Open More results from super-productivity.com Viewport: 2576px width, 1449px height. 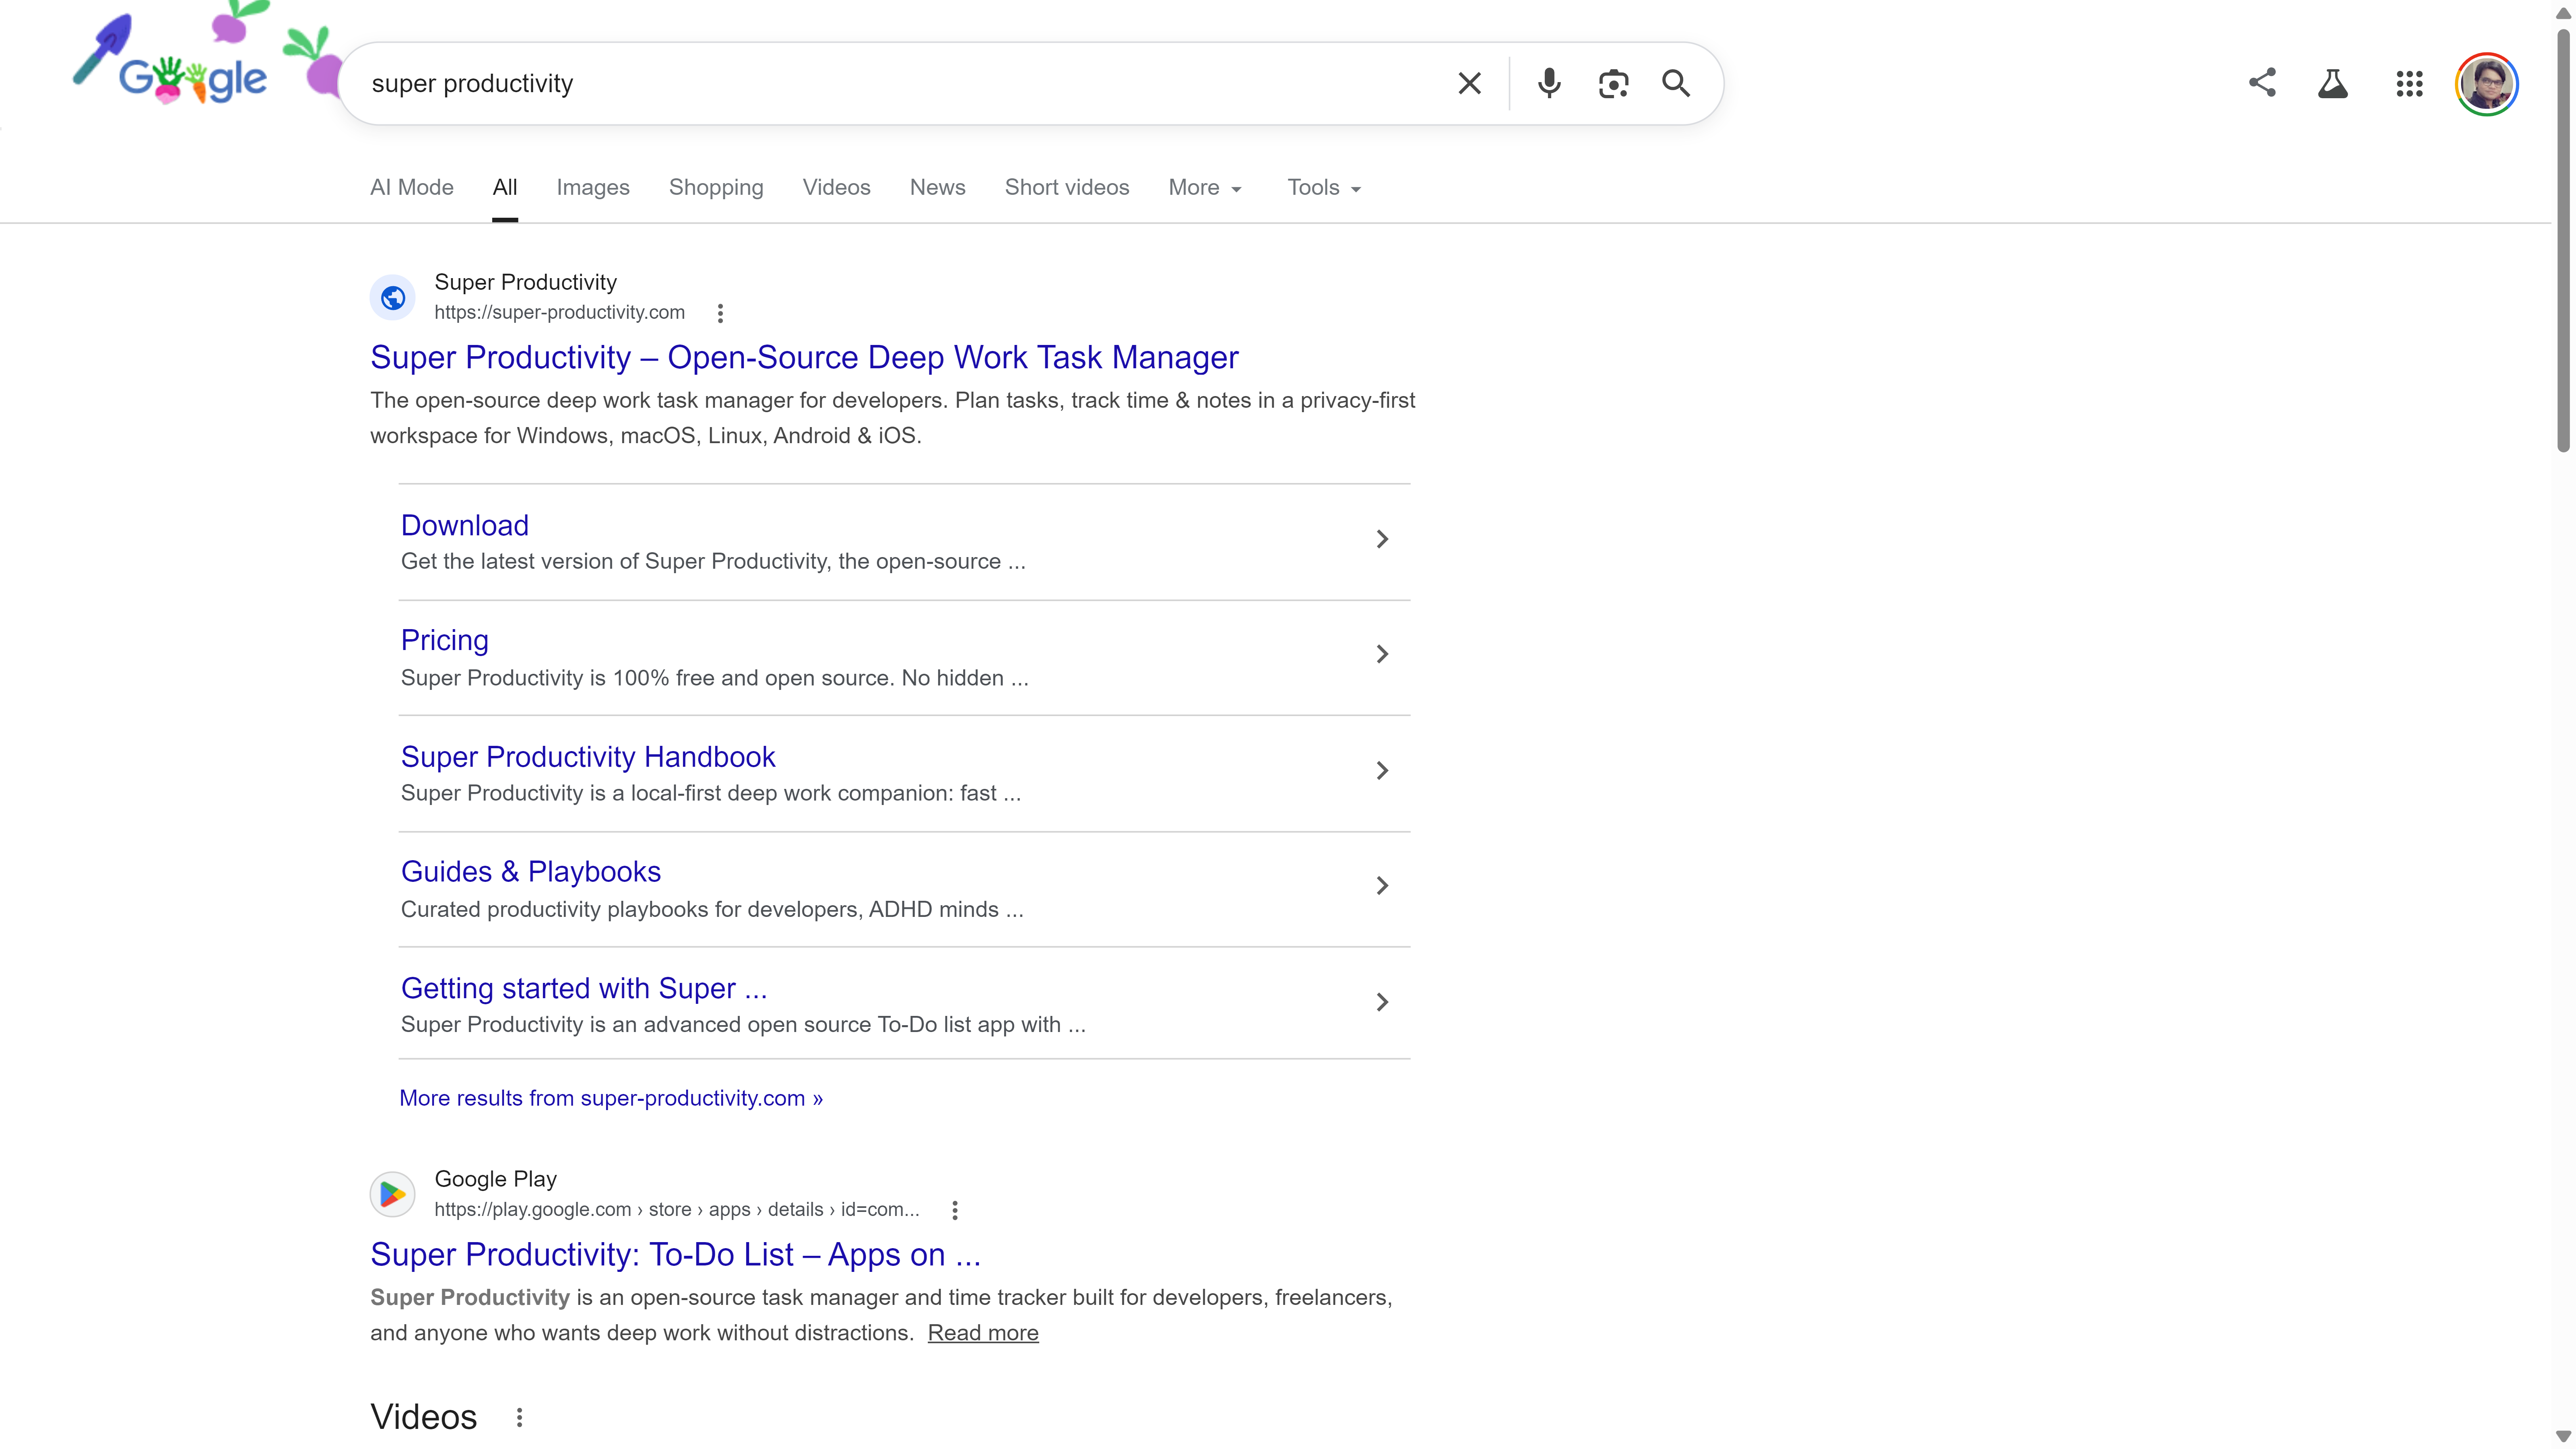[x=611, y=1098]
